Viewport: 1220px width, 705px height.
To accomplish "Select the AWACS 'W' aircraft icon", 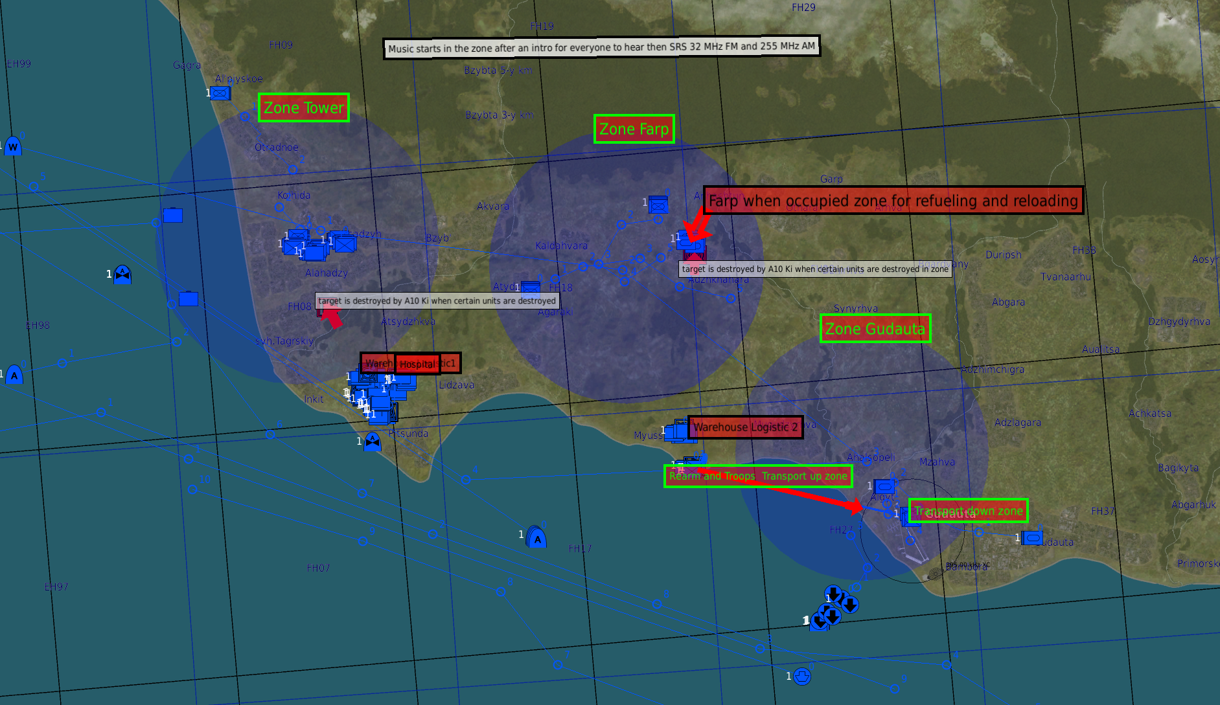I will pos(13,146).
